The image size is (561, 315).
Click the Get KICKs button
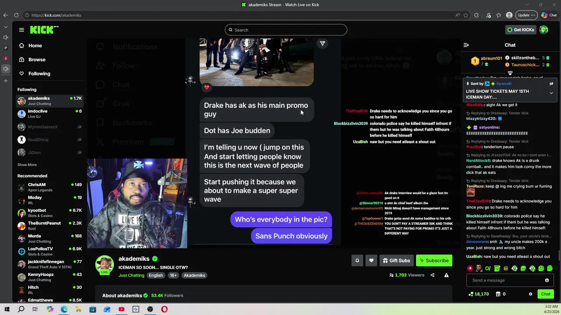[521, 30]
